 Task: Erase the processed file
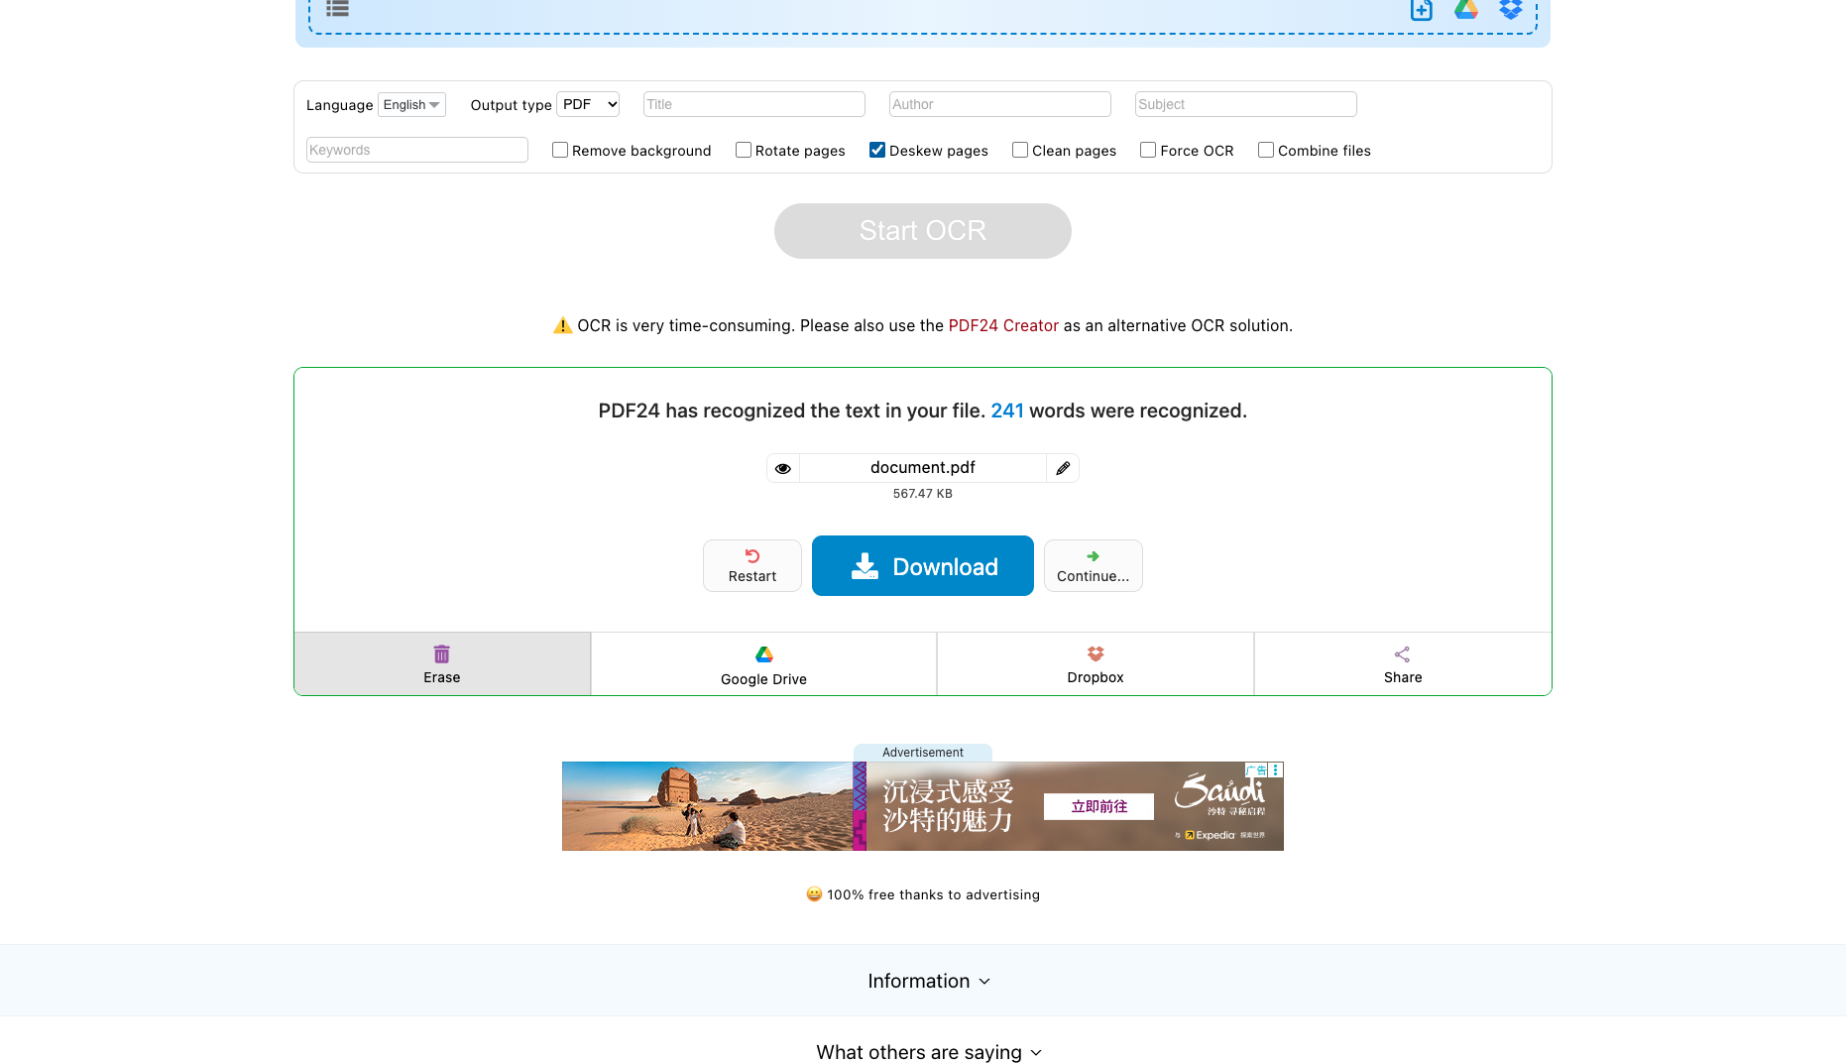point(442,664)
